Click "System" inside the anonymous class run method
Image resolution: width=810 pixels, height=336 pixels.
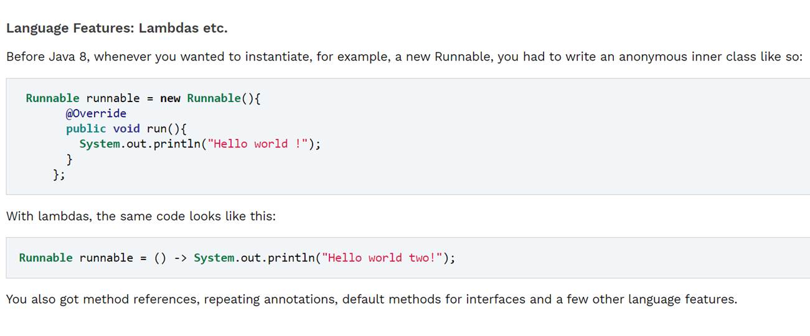point(99,144)
